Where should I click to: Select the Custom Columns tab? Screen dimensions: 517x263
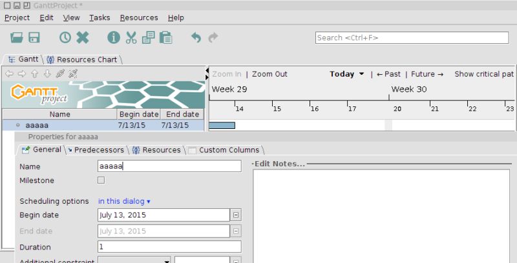224,150
